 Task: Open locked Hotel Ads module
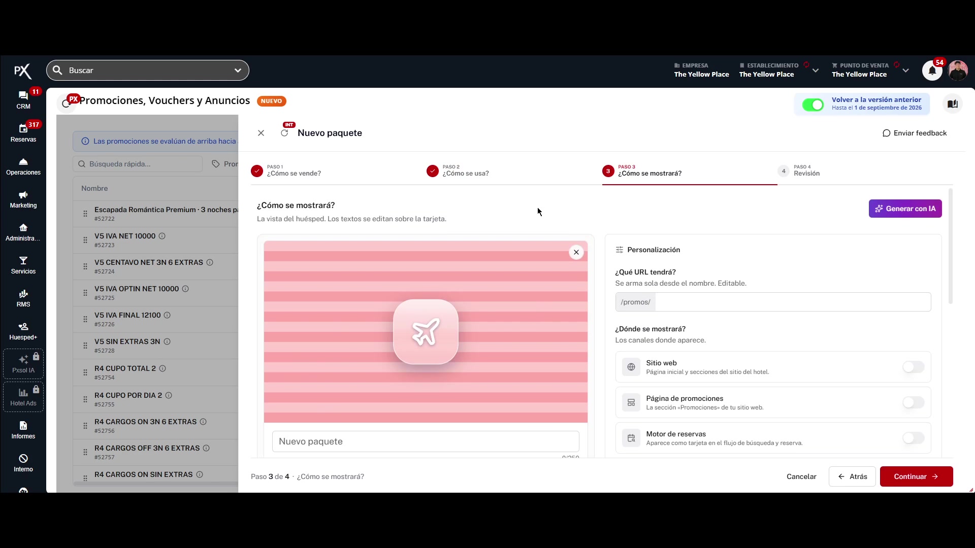[23, 397]
